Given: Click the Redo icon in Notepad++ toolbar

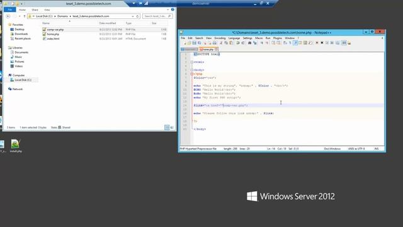Looking at the screenshot, I should [x=243, y=43].
